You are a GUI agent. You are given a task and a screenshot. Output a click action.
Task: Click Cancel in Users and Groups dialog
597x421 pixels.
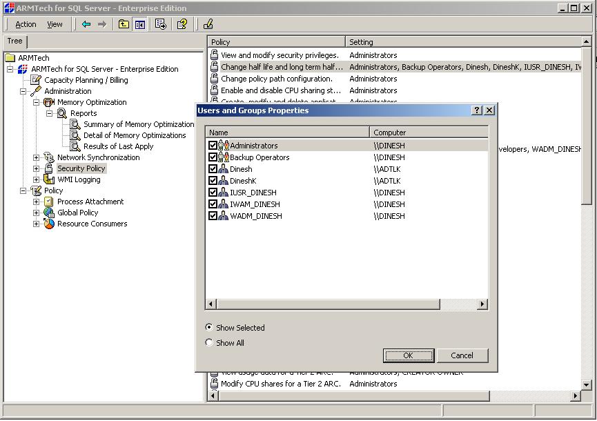point(462,355)
